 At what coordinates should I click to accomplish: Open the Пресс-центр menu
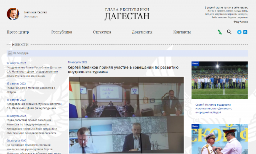[18, 32]
